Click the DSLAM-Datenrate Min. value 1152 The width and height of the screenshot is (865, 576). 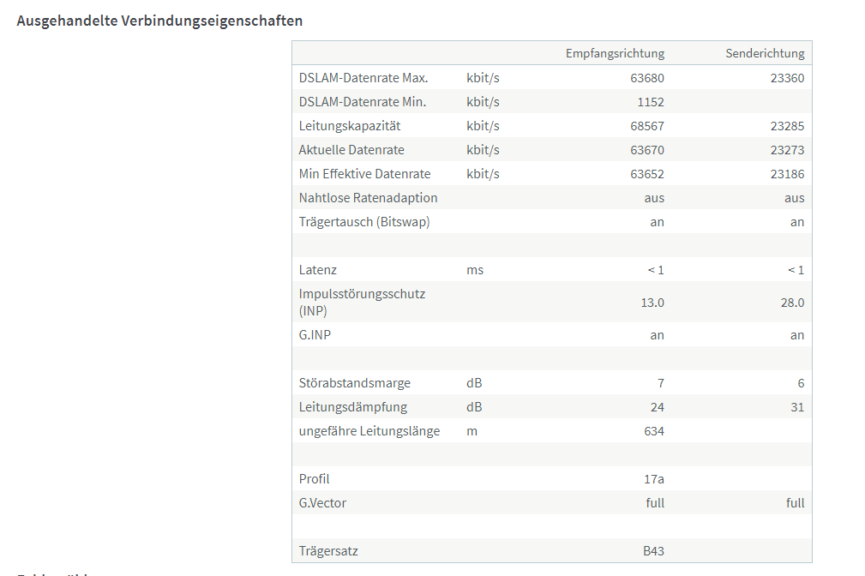(x=651, y=102)
